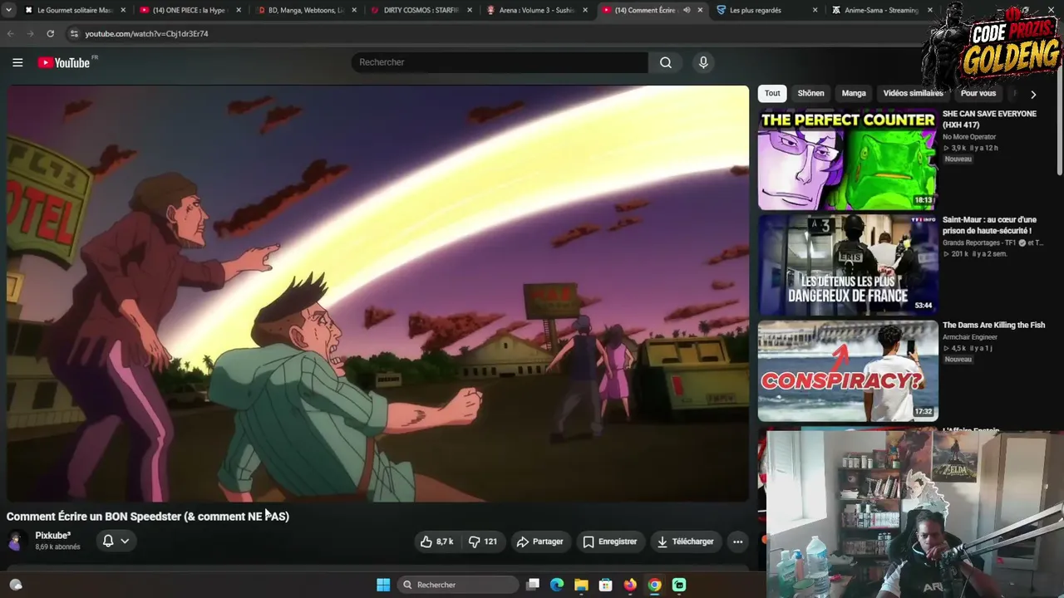The height and width of the screenshot is (598, 1064).
Task: Click the main video player
Action: coord(378,293)
